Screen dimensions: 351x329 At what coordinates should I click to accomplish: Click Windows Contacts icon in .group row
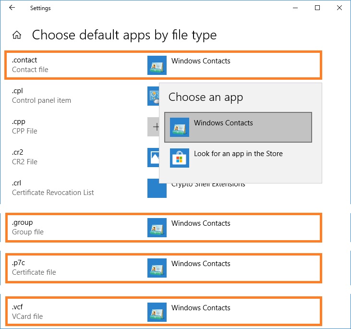point(157,228)
